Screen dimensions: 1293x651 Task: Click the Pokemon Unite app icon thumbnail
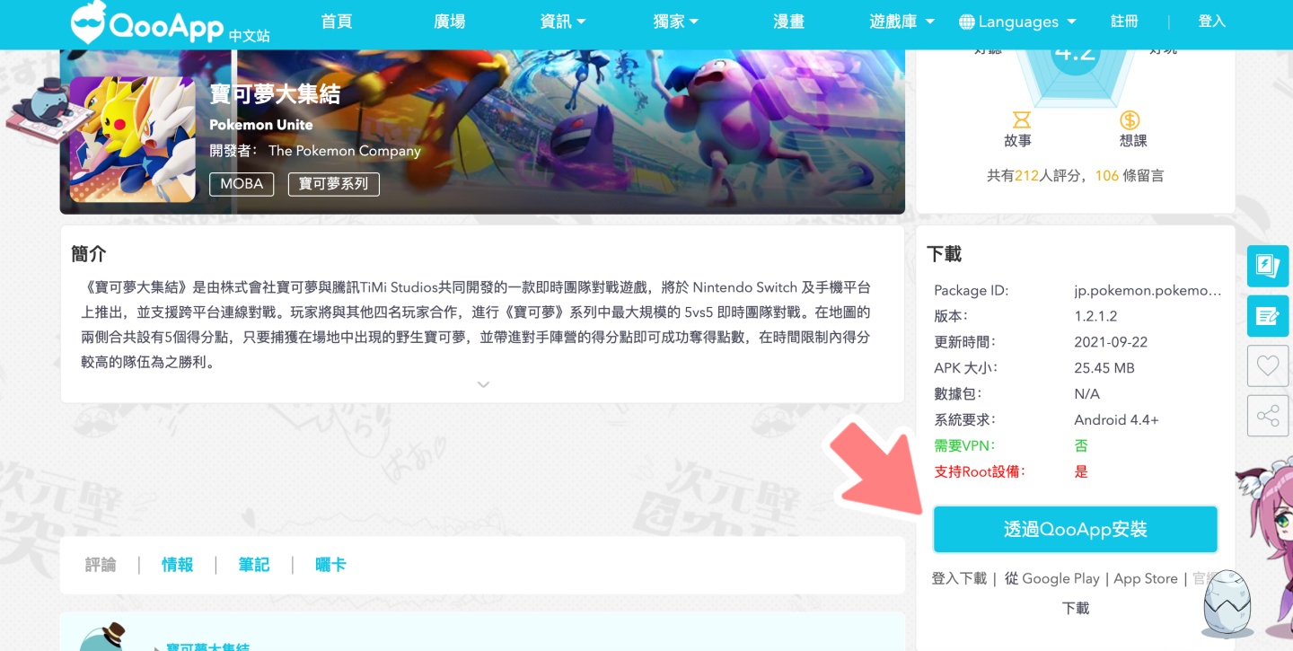coord(133,141)
